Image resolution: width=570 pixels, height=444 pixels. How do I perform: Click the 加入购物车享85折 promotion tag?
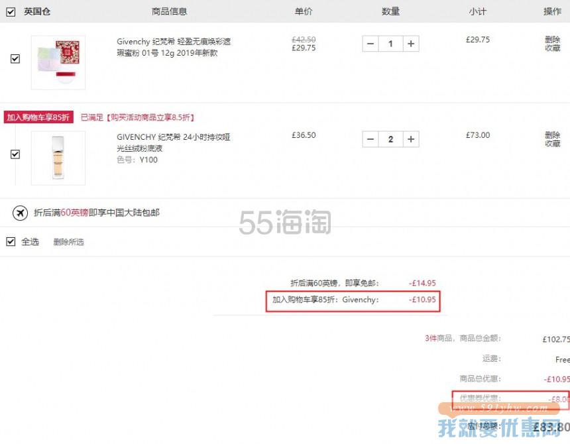[x=38, y=117]
